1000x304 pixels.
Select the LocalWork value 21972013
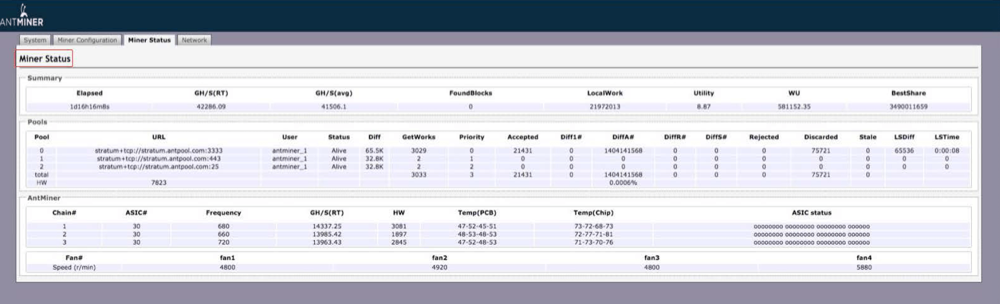tap(605, 107)
